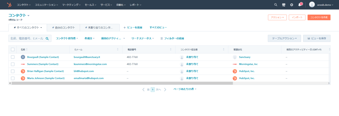Open the Marketplace icon in top bar
The width and height of the screenshot is (339, 116).
(x=284, y=5)
